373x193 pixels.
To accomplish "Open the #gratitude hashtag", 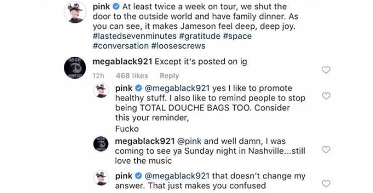I will 200,36.
